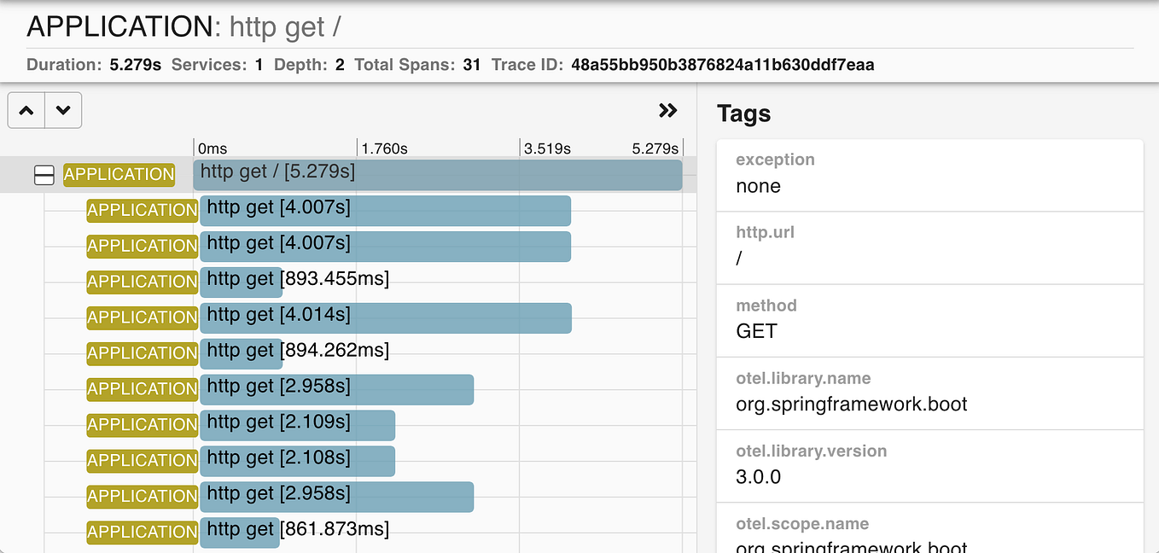Click the APPLICATION badge next to 893.455ms span
1159x553 pixels.
pos(142,282)
